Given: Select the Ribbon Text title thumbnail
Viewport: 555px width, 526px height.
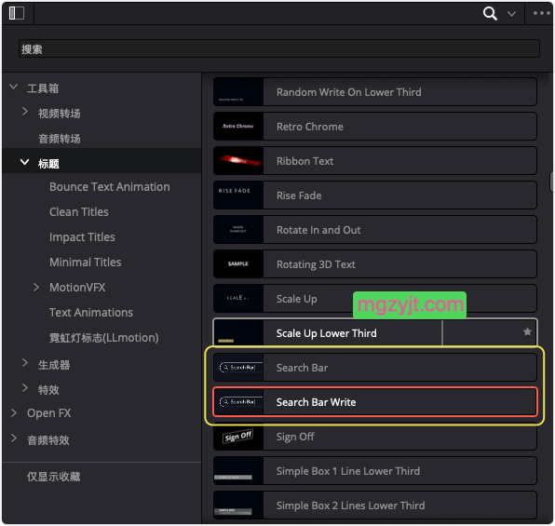Looking at the screenshot, I should click(x=238, y=161).
